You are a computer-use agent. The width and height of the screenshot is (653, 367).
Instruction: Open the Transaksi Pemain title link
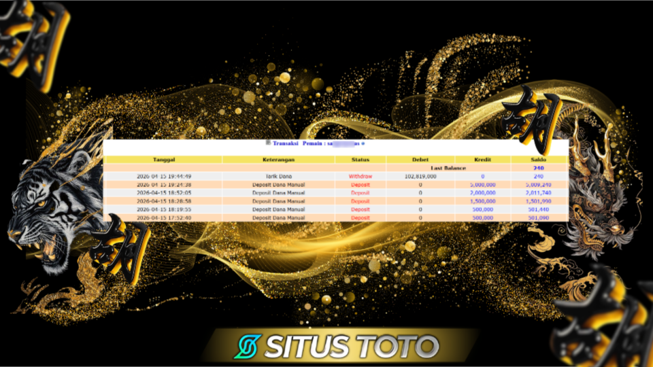(298, 143)
